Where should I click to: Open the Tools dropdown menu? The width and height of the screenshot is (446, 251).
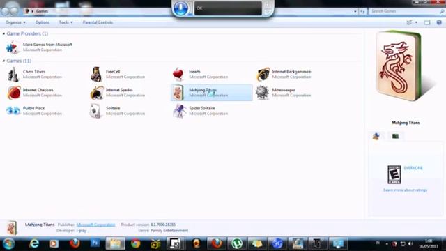pyautogui.click(x=66, y=22)
